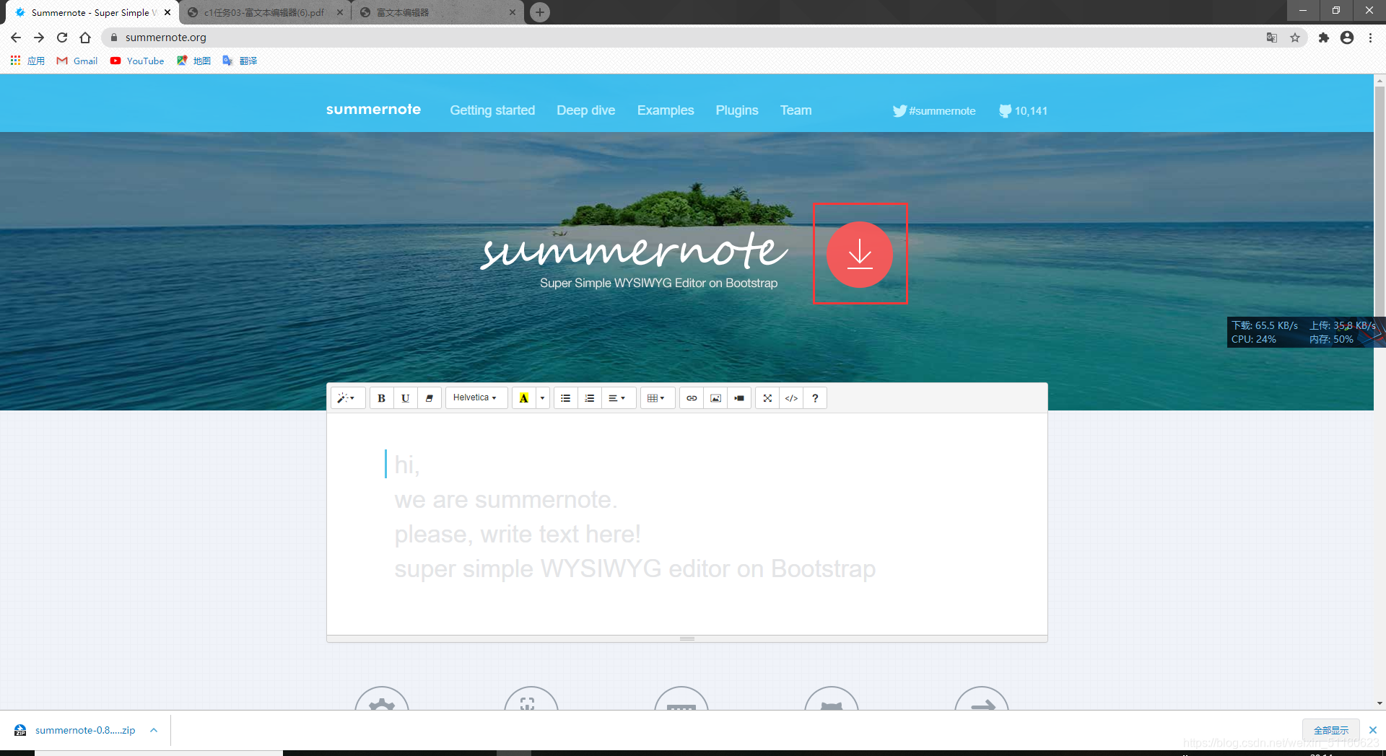Go to Getting started page

pyautogui.click(x=492, y=110)
